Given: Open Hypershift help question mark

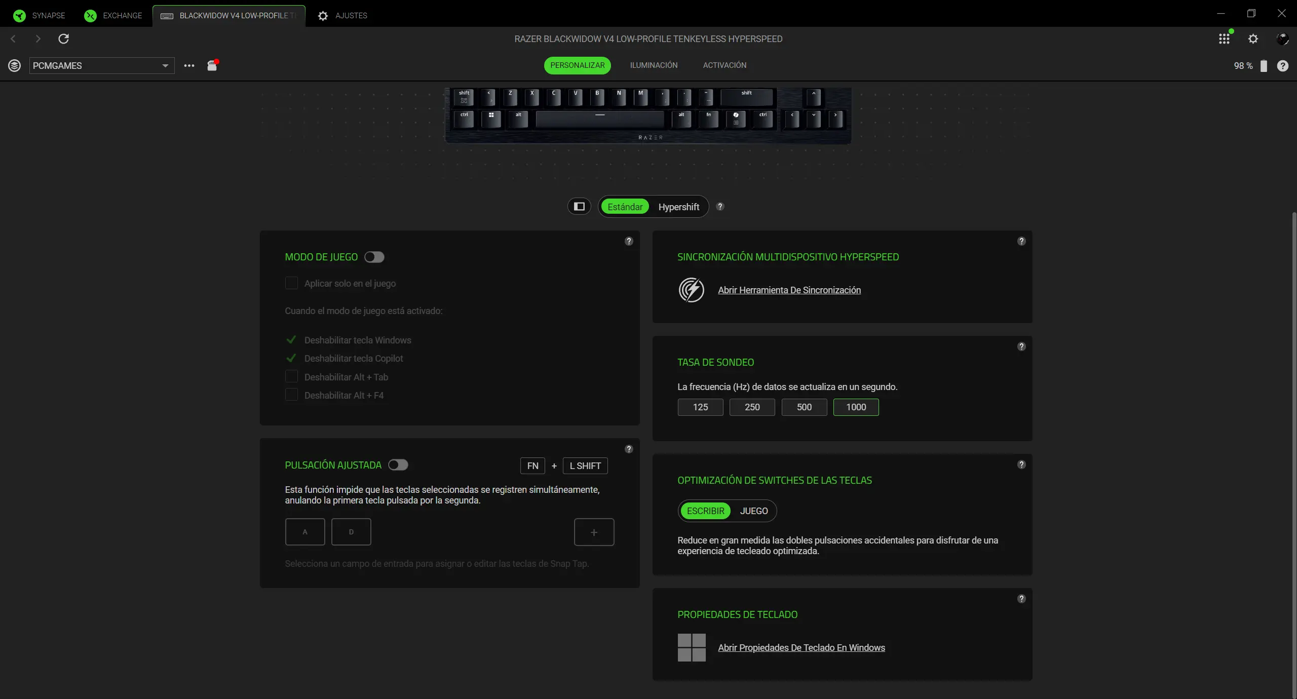Looking at the screenshot, I should pyautogui.click(x=720, y=206).
